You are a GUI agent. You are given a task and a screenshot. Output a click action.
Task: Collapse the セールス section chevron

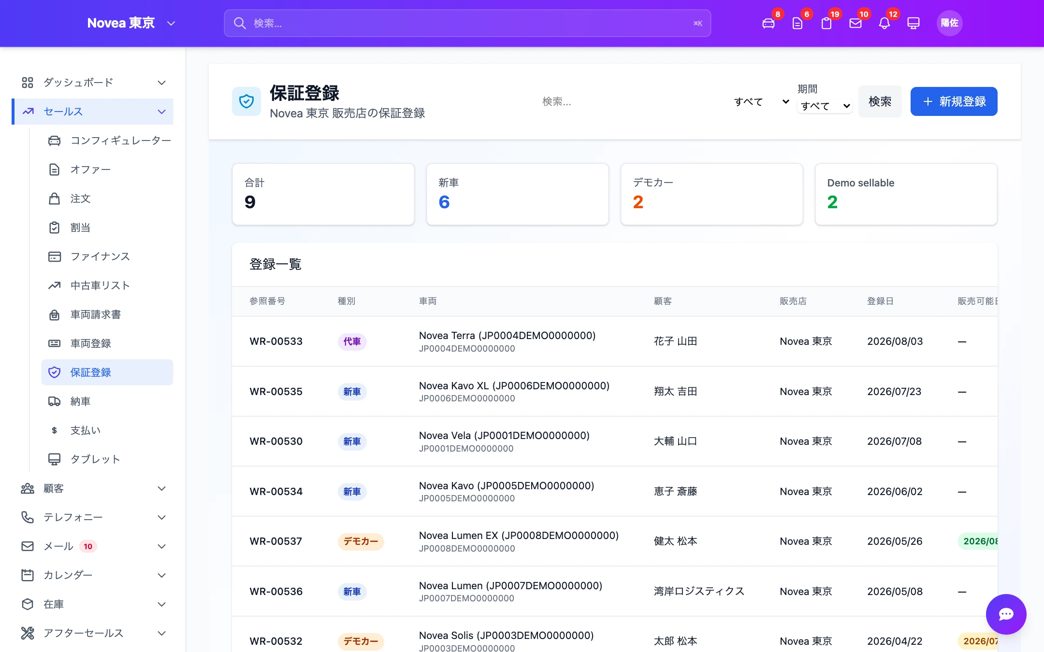click(162, 112)
